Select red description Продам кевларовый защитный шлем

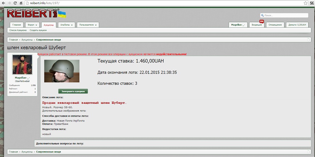pyautogui.click(x=84, y=103)
